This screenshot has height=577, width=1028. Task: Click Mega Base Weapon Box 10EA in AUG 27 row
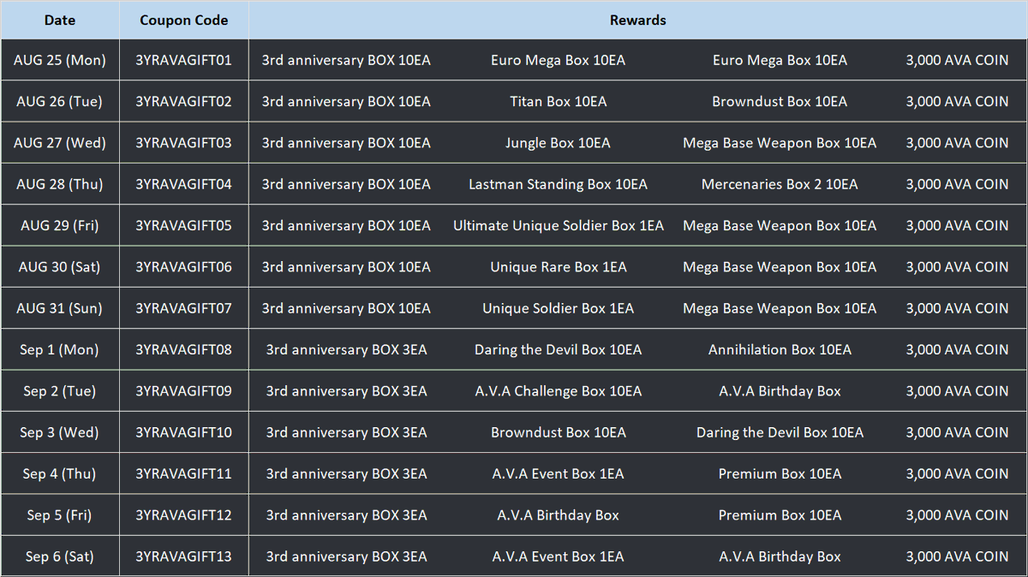[x=780, y=143]
